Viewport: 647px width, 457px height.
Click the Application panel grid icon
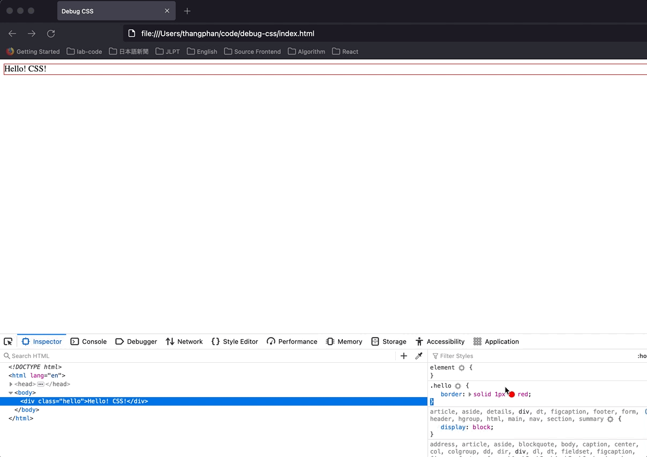coord(477,341)
